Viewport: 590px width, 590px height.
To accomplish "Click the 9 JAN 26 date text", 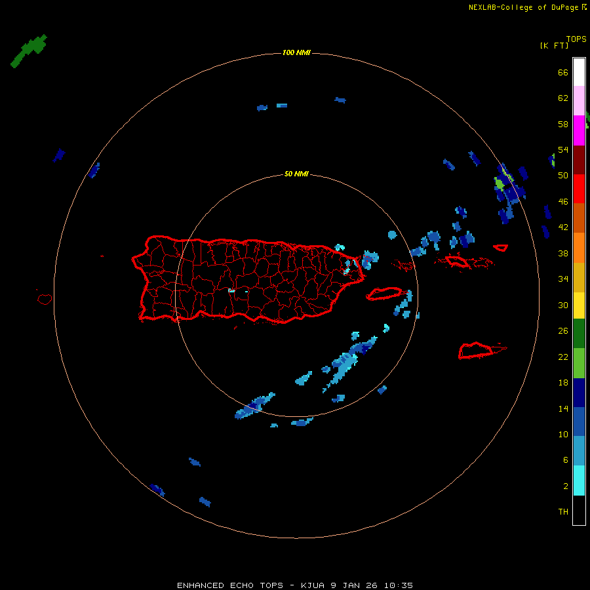I will [x=355, y=585].
